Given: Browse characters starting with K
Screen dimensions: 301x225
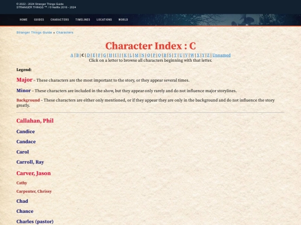Looking at the screenshot, I should coord(125,56).
